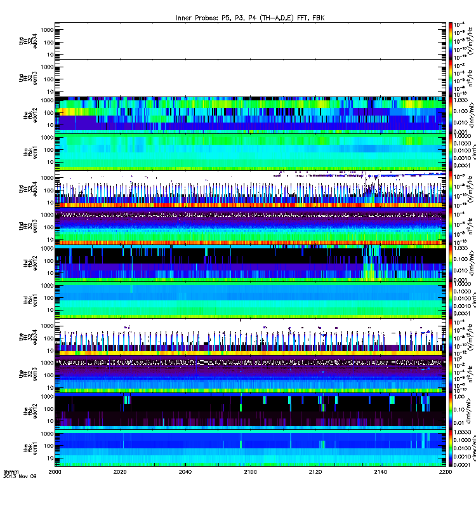Select the 'thd fff 32 scm3' axis label
The height and width of the screenshot is (508, 476).
click(x=28, y=226)
